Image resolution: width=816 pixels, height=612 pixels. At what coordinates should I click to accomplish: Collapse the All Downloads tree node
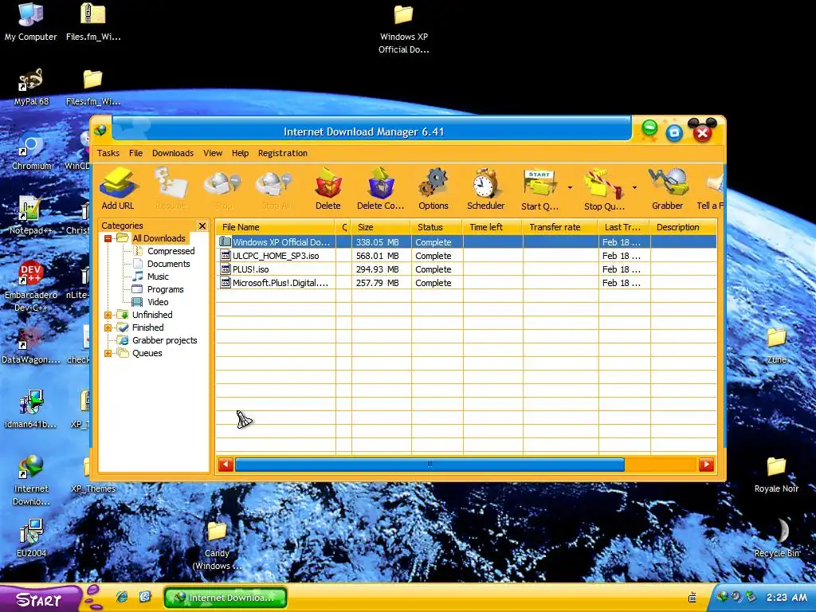(x=108, y=238)
